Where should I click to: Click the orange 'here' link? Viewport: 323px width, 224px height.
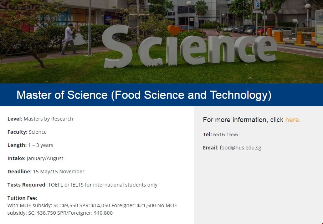coord(292,120)
